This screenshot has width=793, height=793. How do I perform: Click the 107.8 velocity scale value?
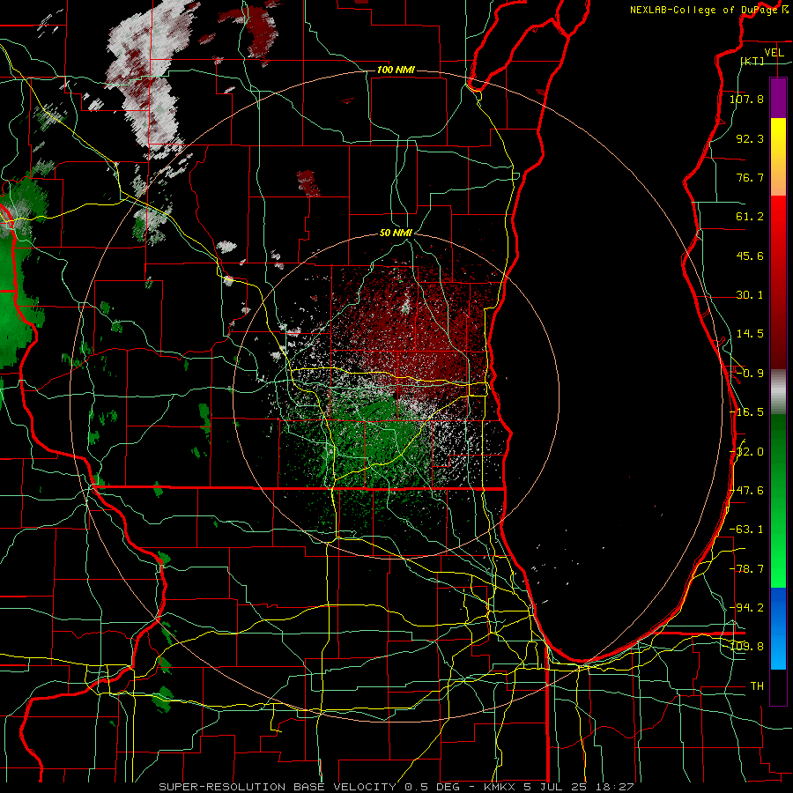[746, 99]
